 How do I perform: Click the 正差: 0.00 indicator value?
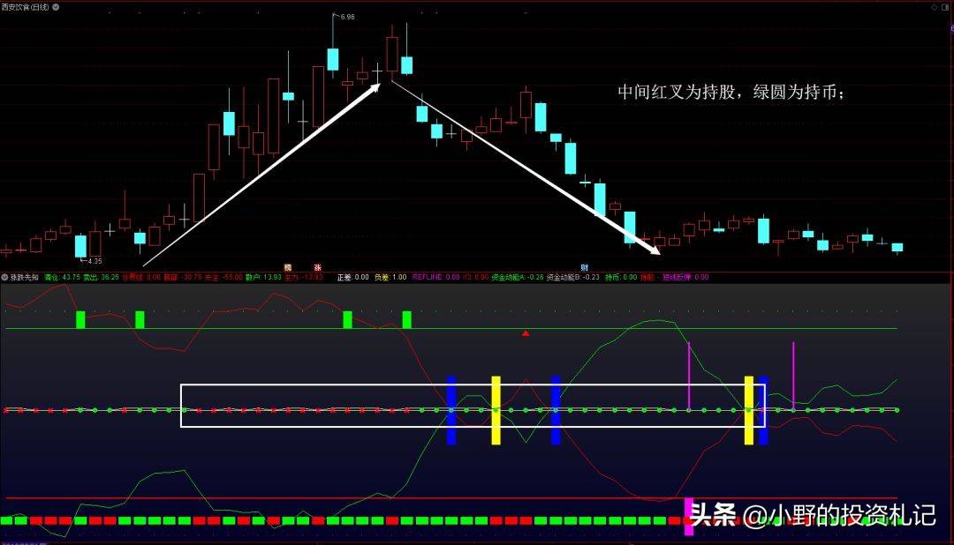pos(352,277)
